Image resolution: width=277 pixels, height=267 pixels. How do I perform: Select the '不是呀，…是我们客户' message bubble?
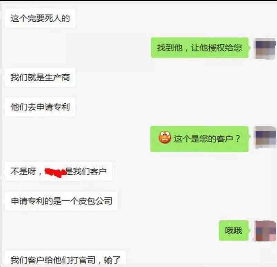pyautogui.click(x=59, y=171)
